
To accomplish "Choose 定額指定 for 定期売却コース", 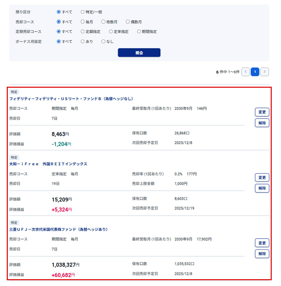I will tap(83, 32).
